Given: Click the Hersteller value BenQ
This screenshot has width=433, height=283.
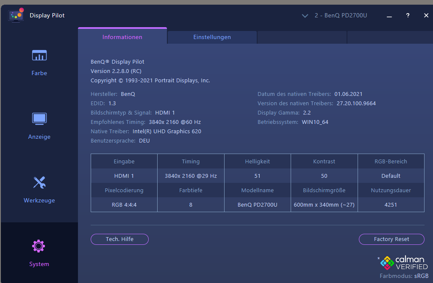Looking at the screenshot, I should [128, 94].
